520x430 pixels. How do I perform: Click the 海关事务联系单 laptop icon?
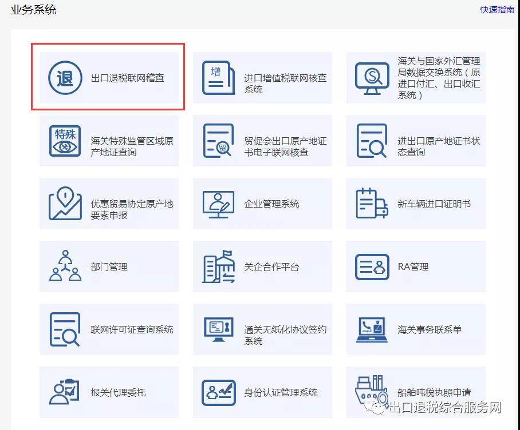(372, 329)
